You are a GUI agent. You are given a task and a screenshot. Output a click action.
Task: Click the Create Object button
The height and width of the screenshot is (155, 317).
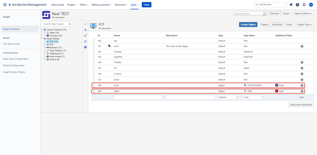click(248, 24)
